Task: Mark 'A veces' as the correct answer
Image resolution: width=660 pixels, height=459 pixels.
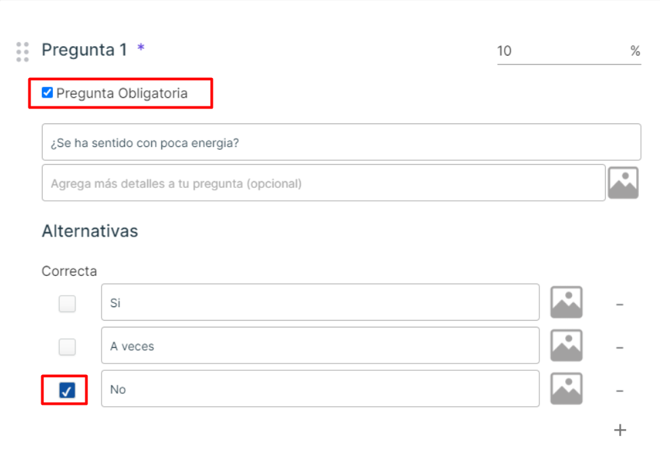Action: [x=67, y=347]
